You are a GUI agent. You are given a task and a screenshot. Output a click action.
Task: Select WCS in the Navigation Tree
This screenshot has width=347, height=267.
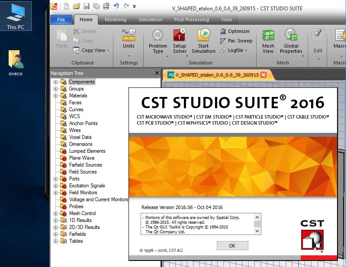pos(74,116)
